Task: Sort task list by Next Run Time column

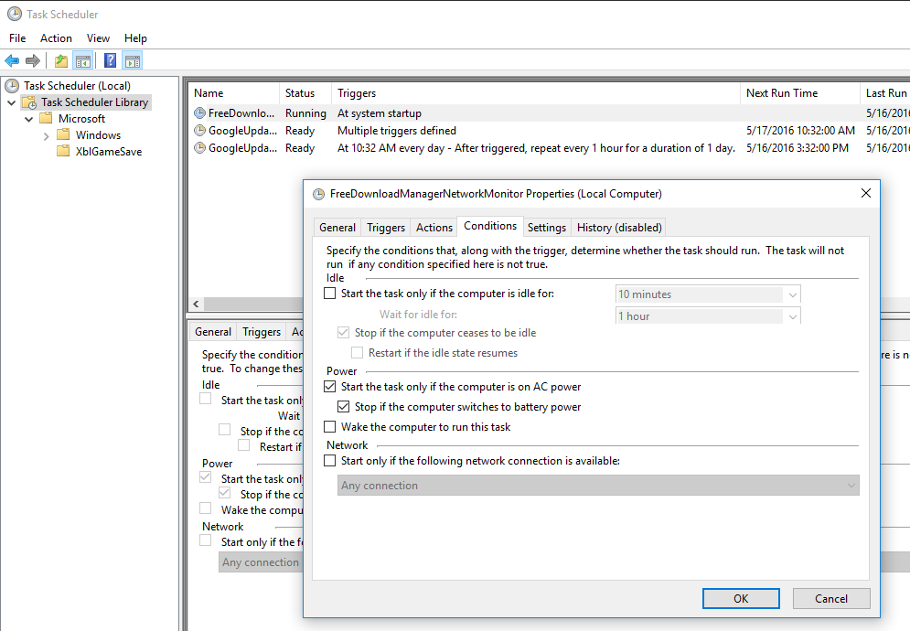Action: tap(799, 93)
